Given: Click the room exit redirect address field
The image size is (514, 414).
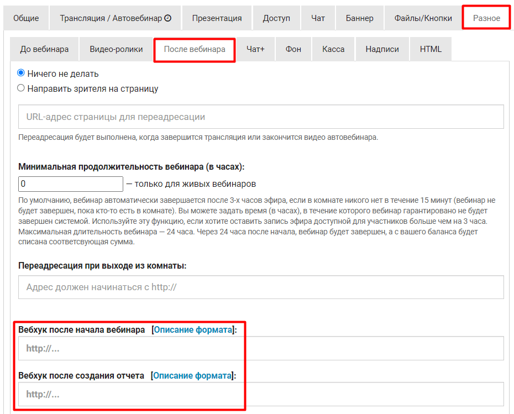Looking at the screenshot, I should click(261, 287).
